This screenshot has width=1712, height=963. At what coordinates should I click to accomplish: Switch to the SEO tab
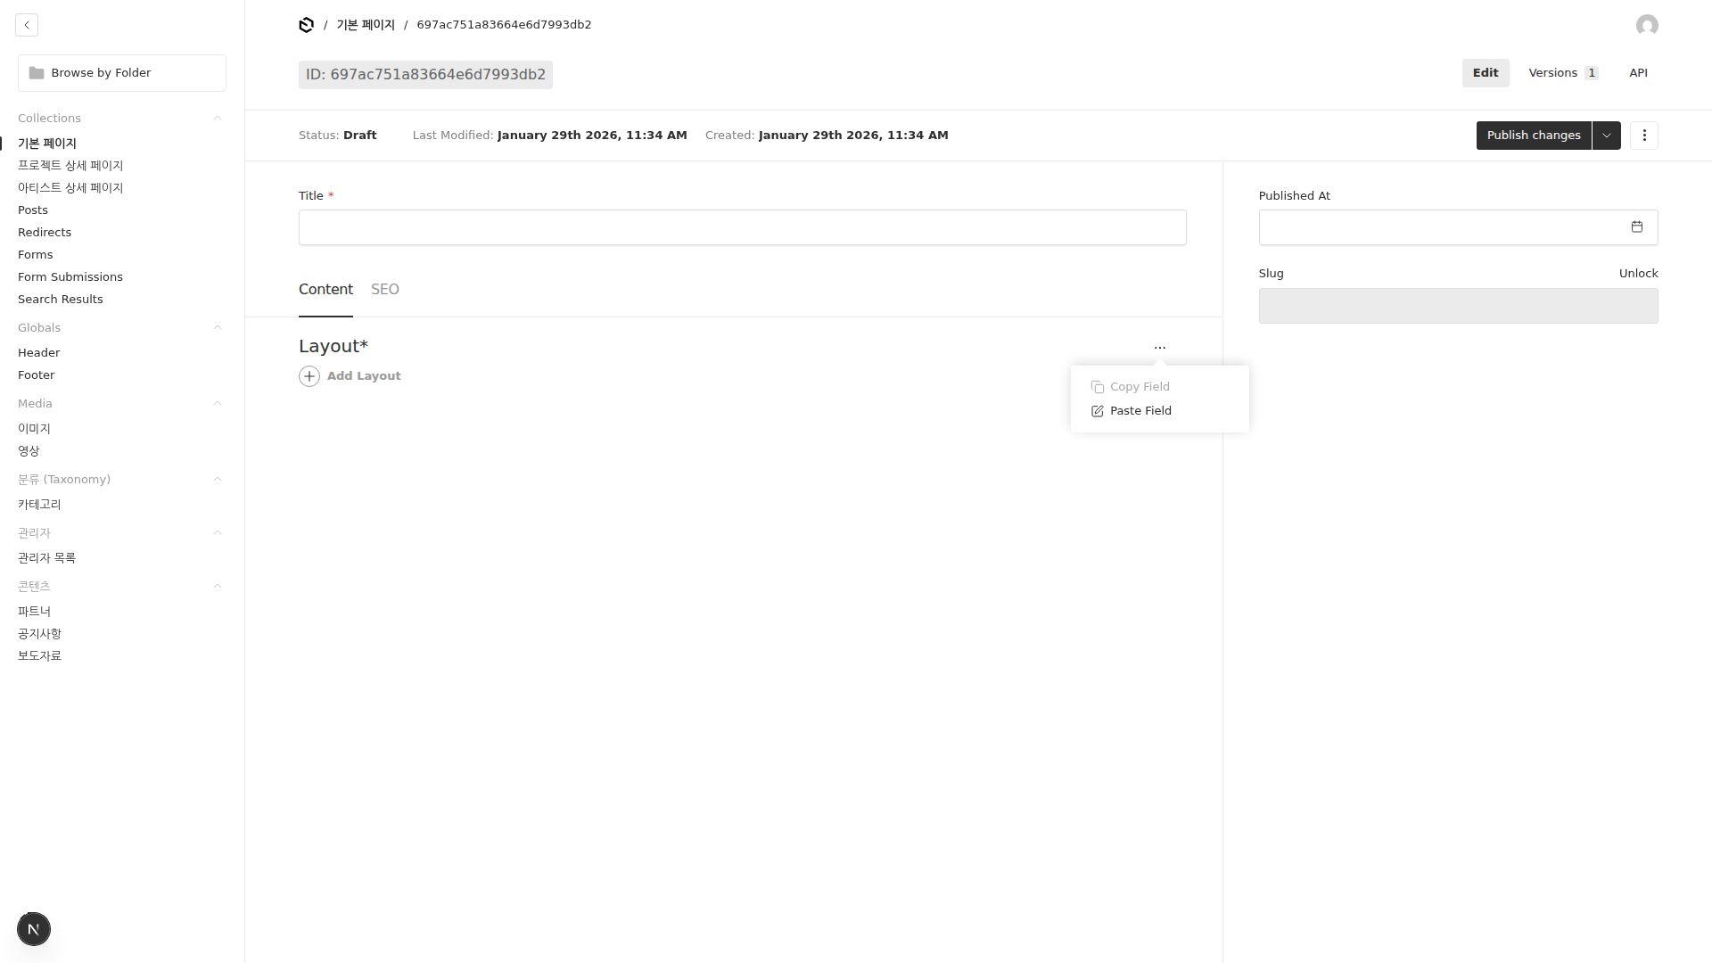pos(384,290)
